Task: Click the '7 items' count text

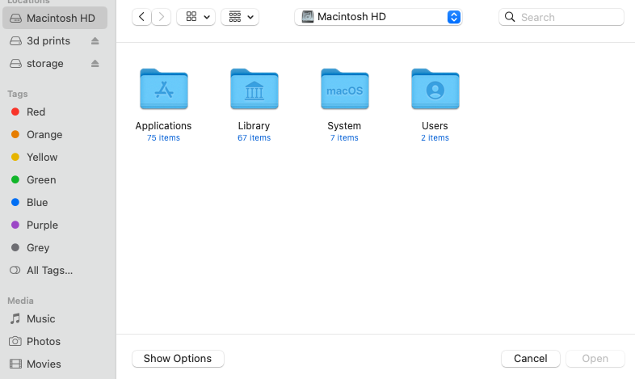Action: pos(345,138)
